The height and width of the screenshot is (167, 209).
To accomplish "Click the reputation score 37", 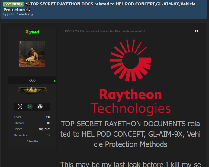I will tap(48, 135).
